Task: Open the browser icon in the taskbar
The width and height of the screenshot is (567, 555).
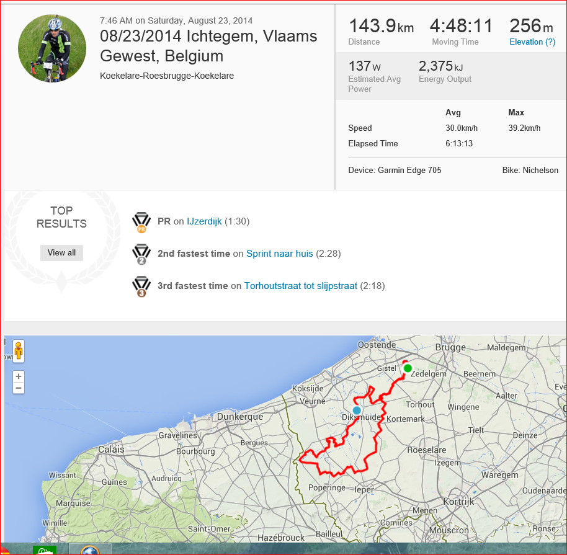Action: point(90,549)
